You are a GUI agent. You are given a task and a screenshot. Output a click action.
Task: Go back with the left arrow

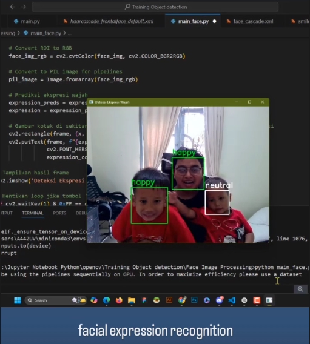(x=13, y=7)
